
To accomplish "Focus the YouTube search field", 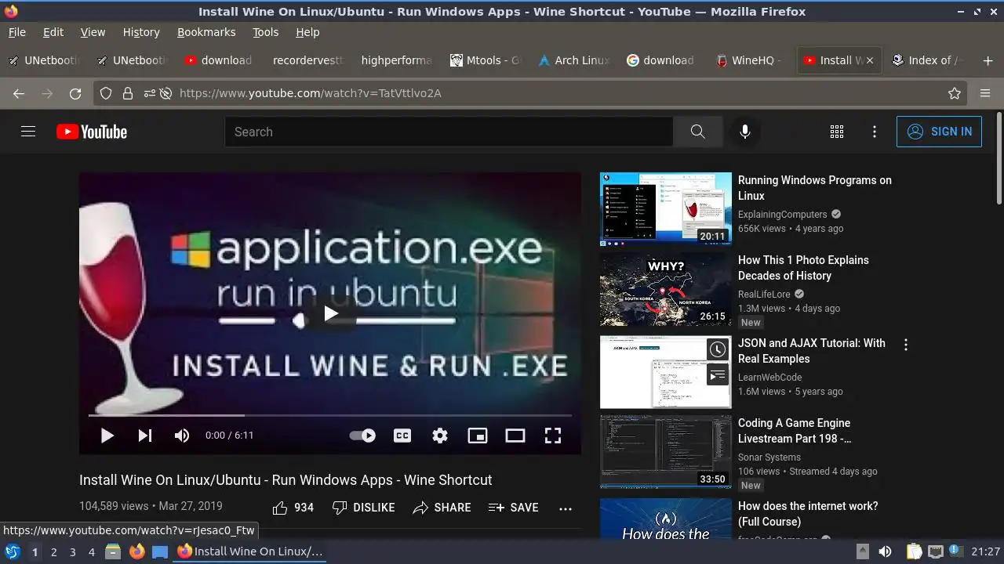I will tap(449, 132).
